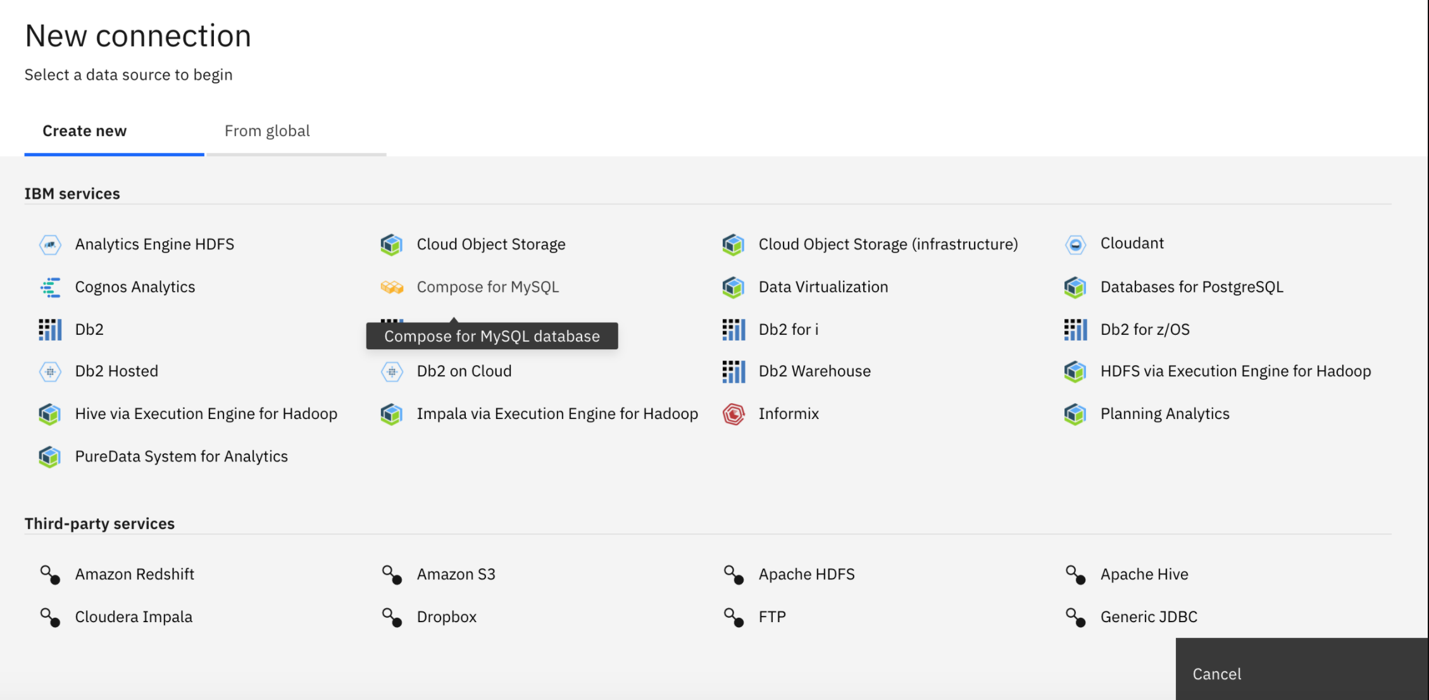Switch to the From global tab
The image size is (1429, 700).
pyautogui.click(x=267, y=131)
